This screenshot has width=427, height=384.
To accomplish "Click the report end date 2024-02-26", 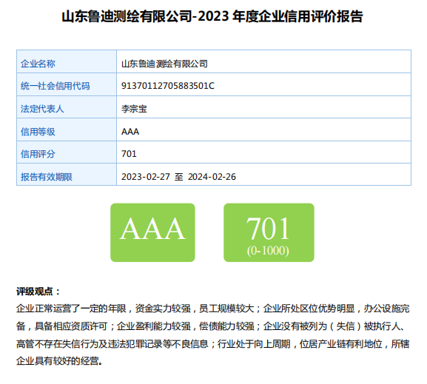I will (212, 177).
